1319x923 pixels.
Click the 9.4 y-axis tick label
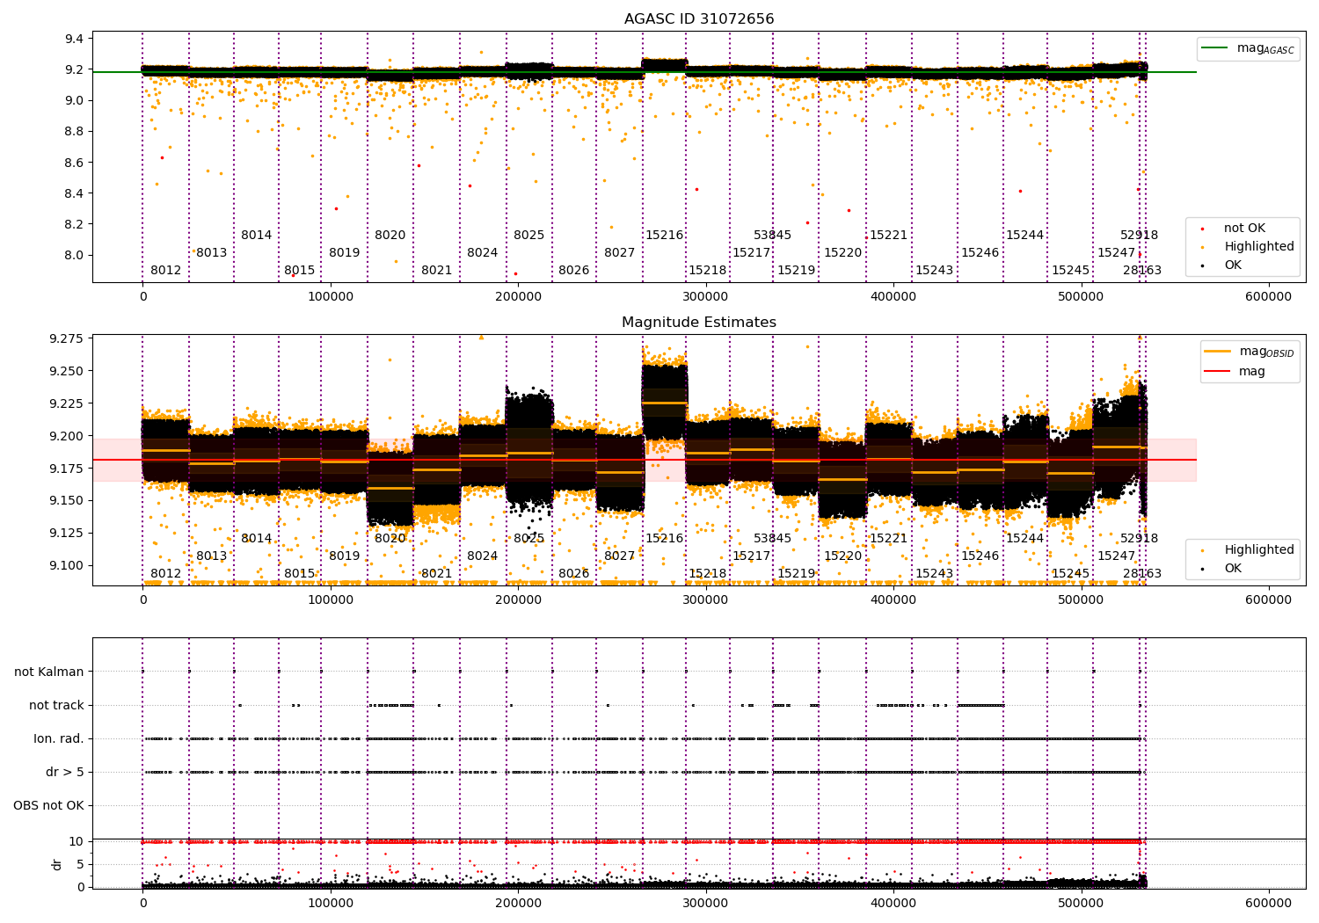[75, 40]
